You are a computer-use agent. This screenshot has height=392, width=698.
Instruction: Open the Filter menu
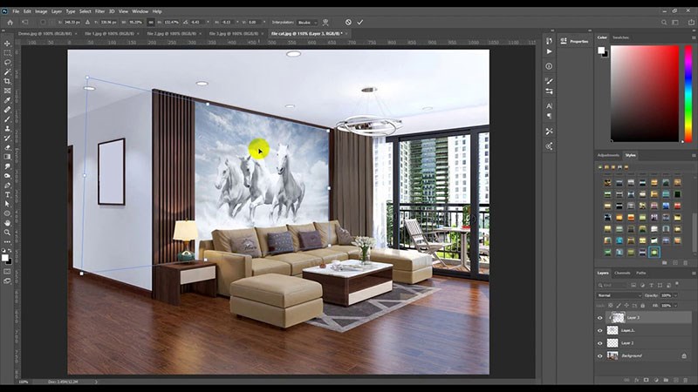pyautogui.click(x=99, y=11)
